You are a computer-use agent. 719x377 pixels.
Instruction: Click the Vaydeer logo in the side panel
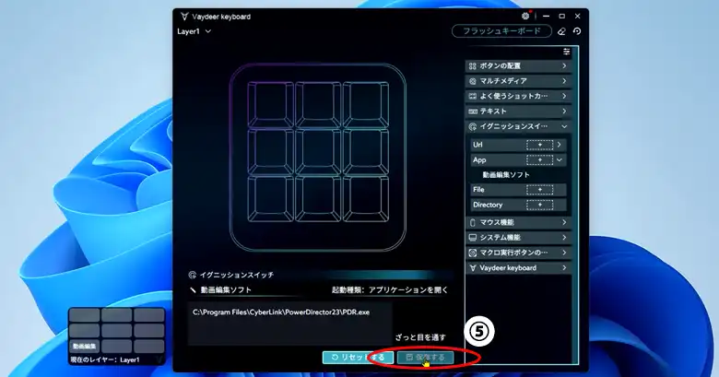click(473, 268)
